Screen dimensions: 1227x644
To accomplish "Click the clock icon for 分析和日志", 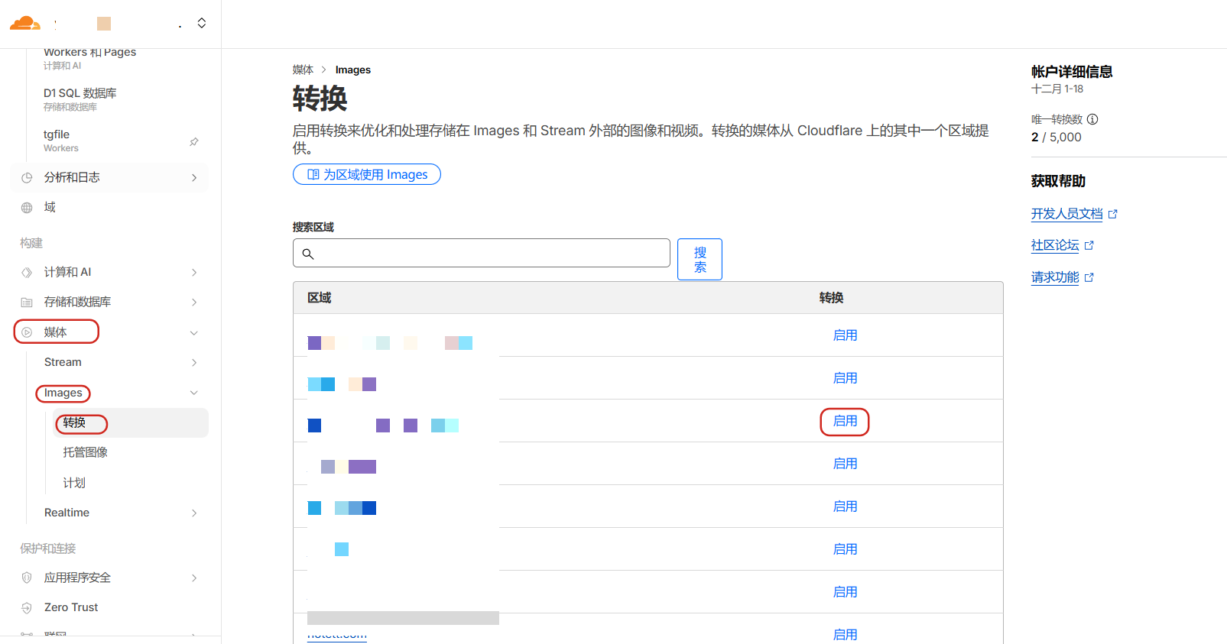I will [27, 178].
